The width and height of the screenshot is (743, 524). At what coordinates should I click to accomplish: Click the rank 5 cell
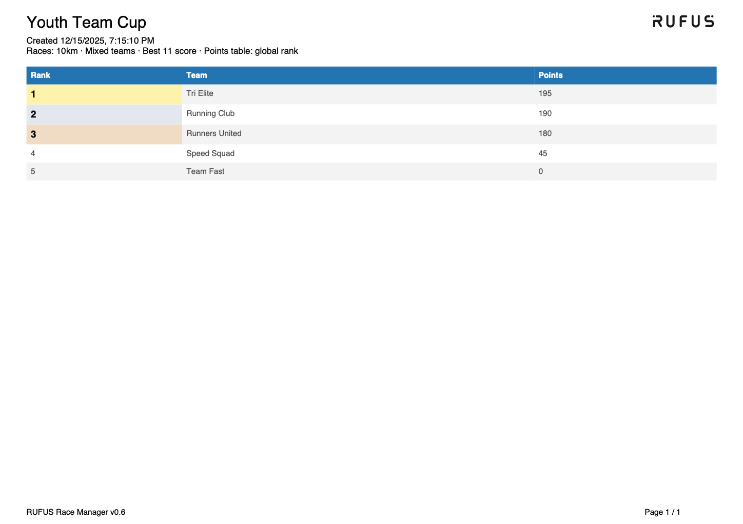(33, 171)
